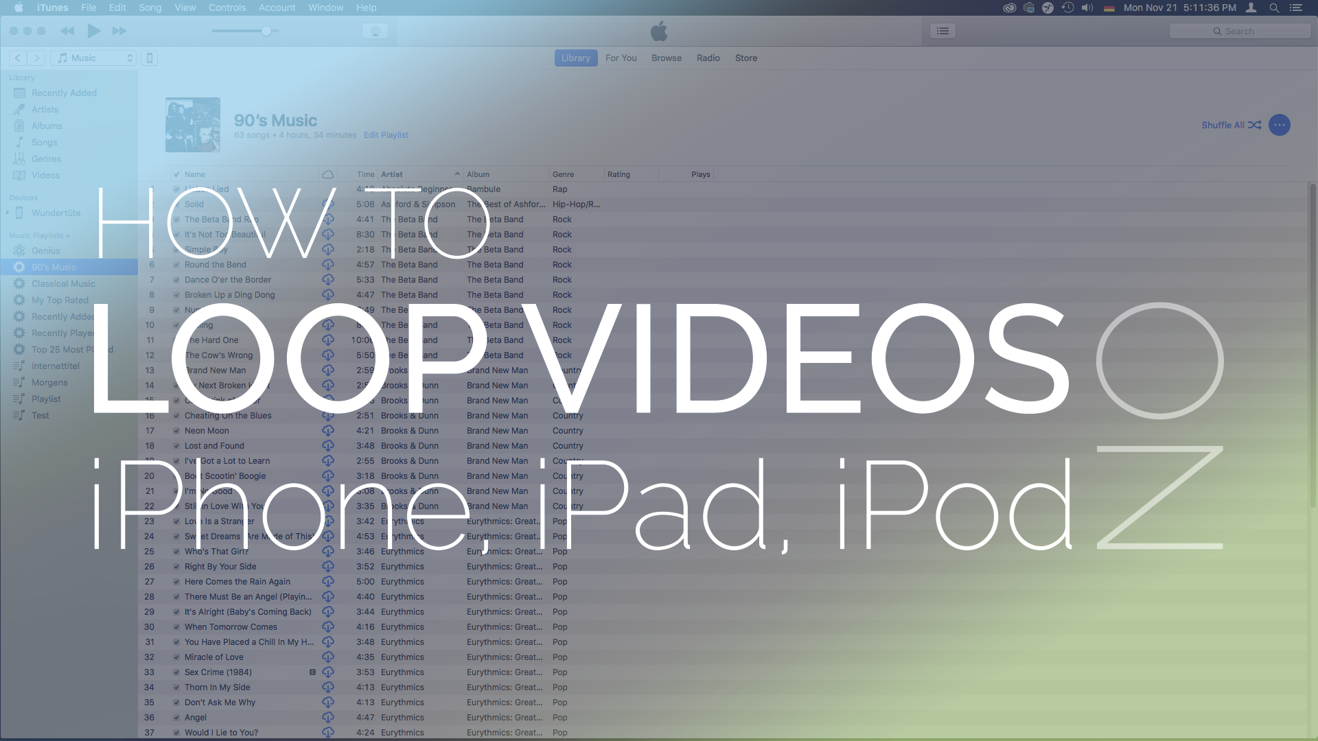Click the forward skip icon in playback

coord(119,30)
